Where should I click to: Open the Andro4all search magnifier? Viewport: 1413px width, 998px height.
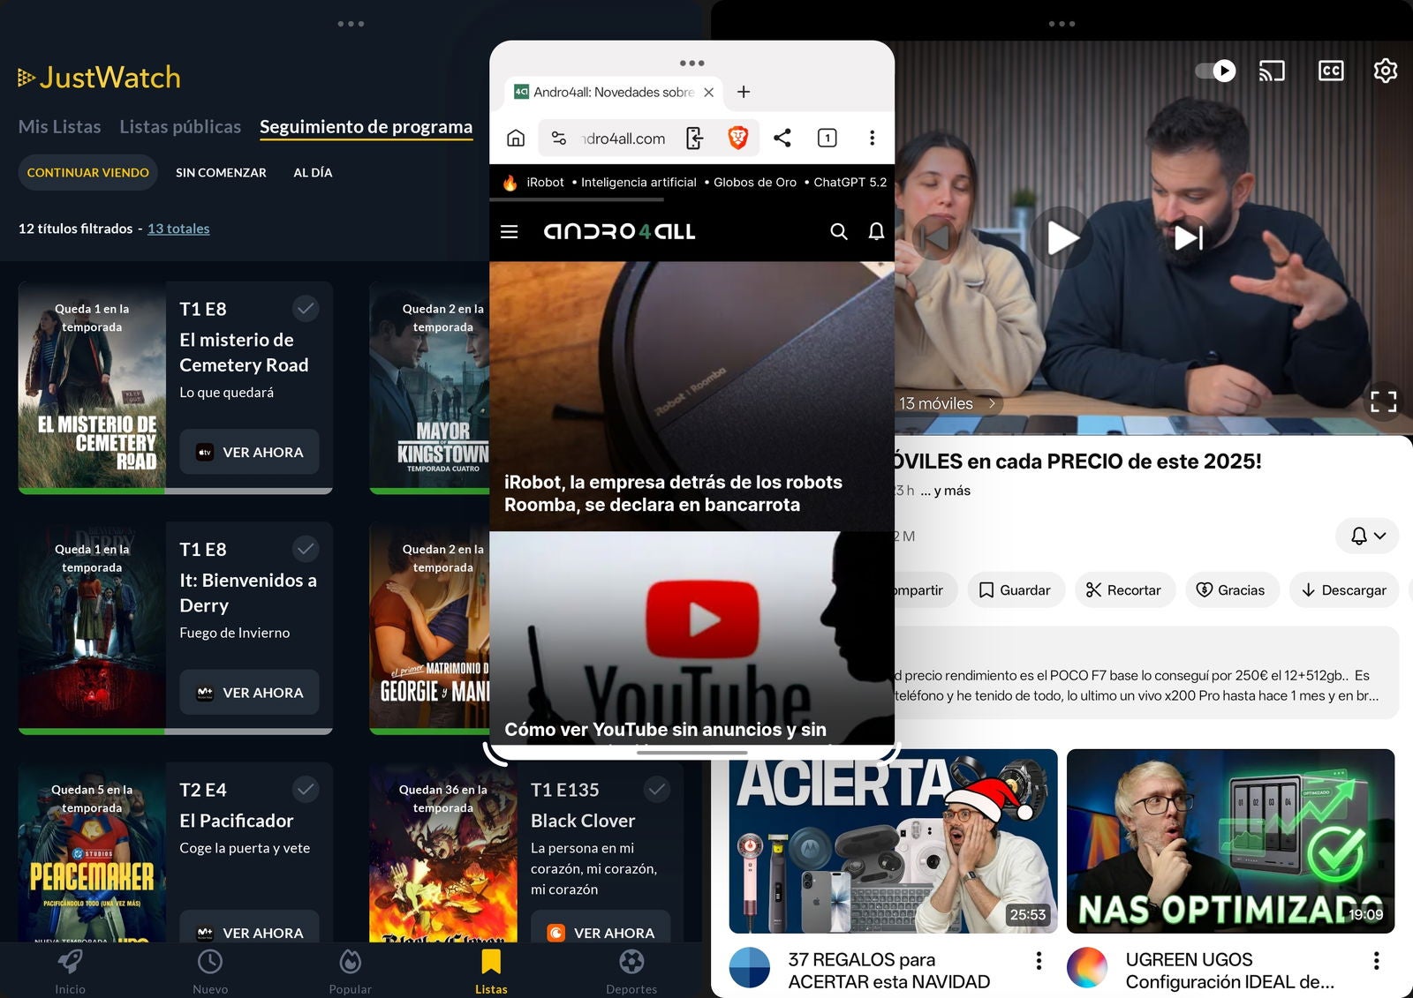point(838,231)
